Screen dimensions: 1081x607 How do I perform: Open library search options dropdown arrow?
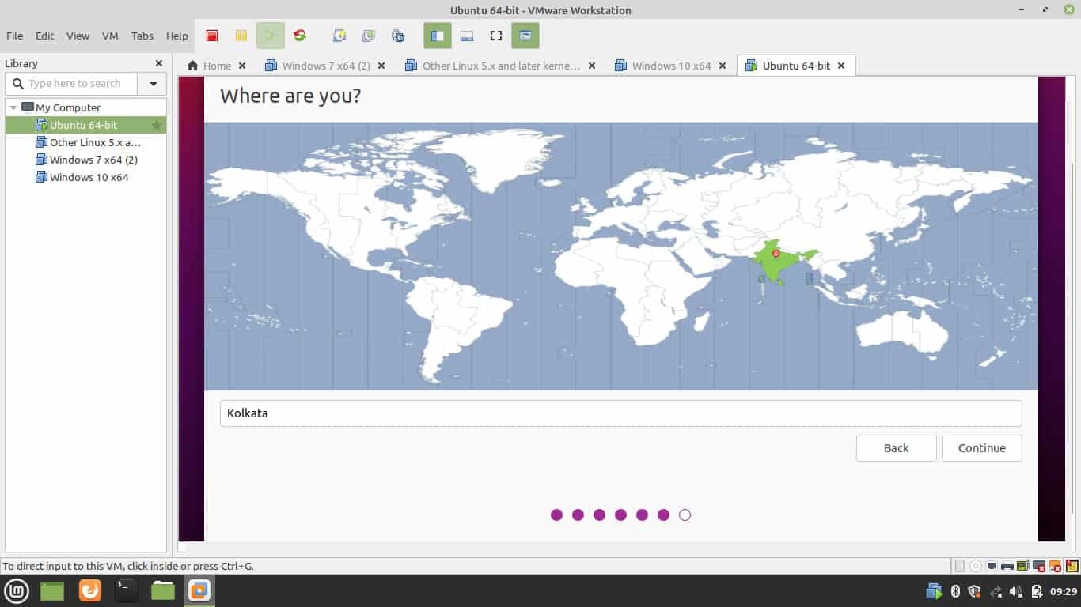[x=153, y=84]
